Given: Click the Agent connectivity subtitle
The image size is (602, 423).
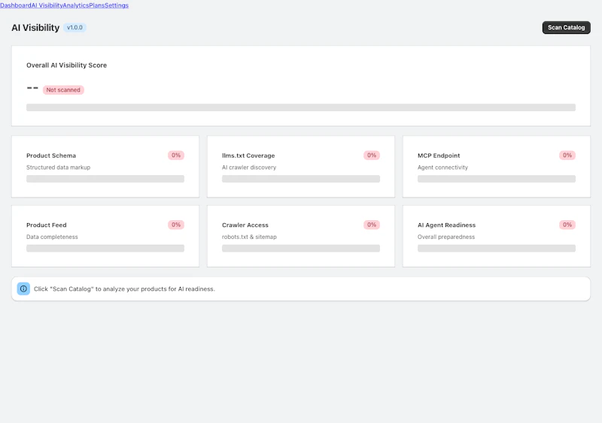Looking at the screenshot, I should tap(442, 168).
